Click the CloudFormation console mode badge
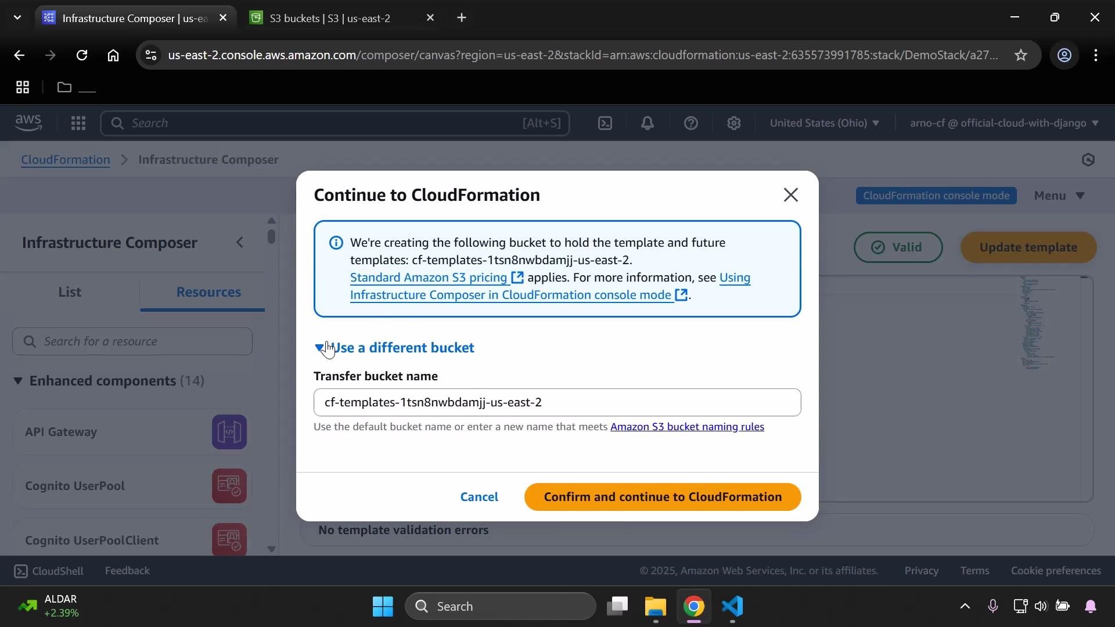 [936, 196]
